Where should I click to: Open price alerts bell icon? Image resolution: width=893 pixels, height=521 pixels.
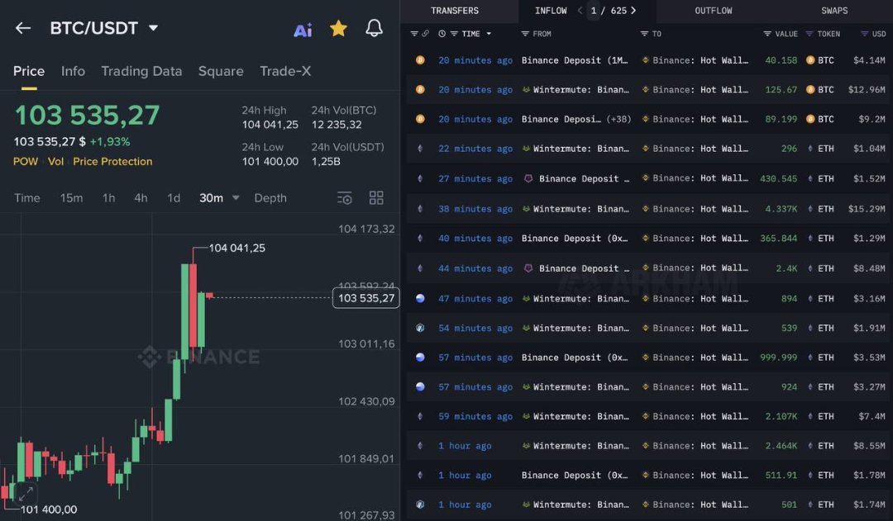point(374,29)
